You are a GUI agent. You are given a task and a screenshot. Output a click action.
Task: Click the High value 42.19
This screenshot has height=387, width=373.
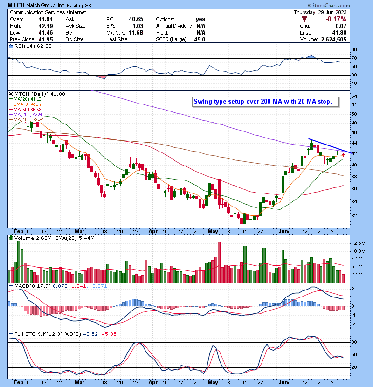(45, 26)
